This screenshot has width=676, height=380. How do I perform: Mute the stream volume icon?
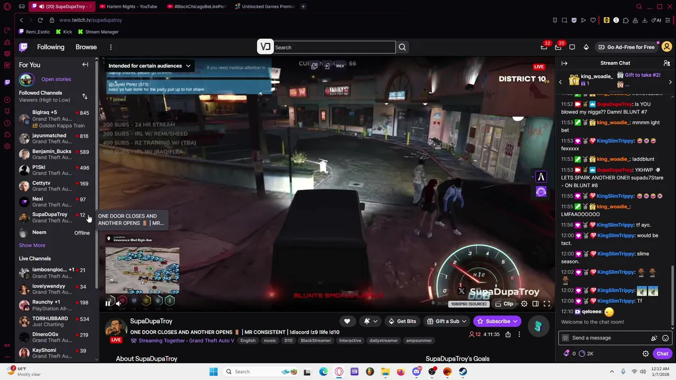point(119,303)
